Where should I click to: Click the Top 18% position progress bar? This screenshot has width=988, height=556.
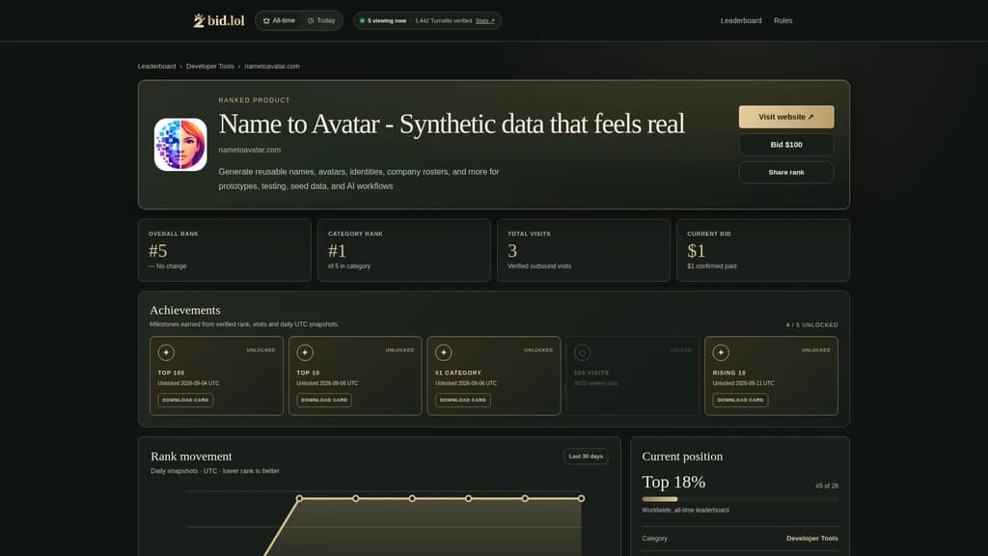tap(740, 499)
